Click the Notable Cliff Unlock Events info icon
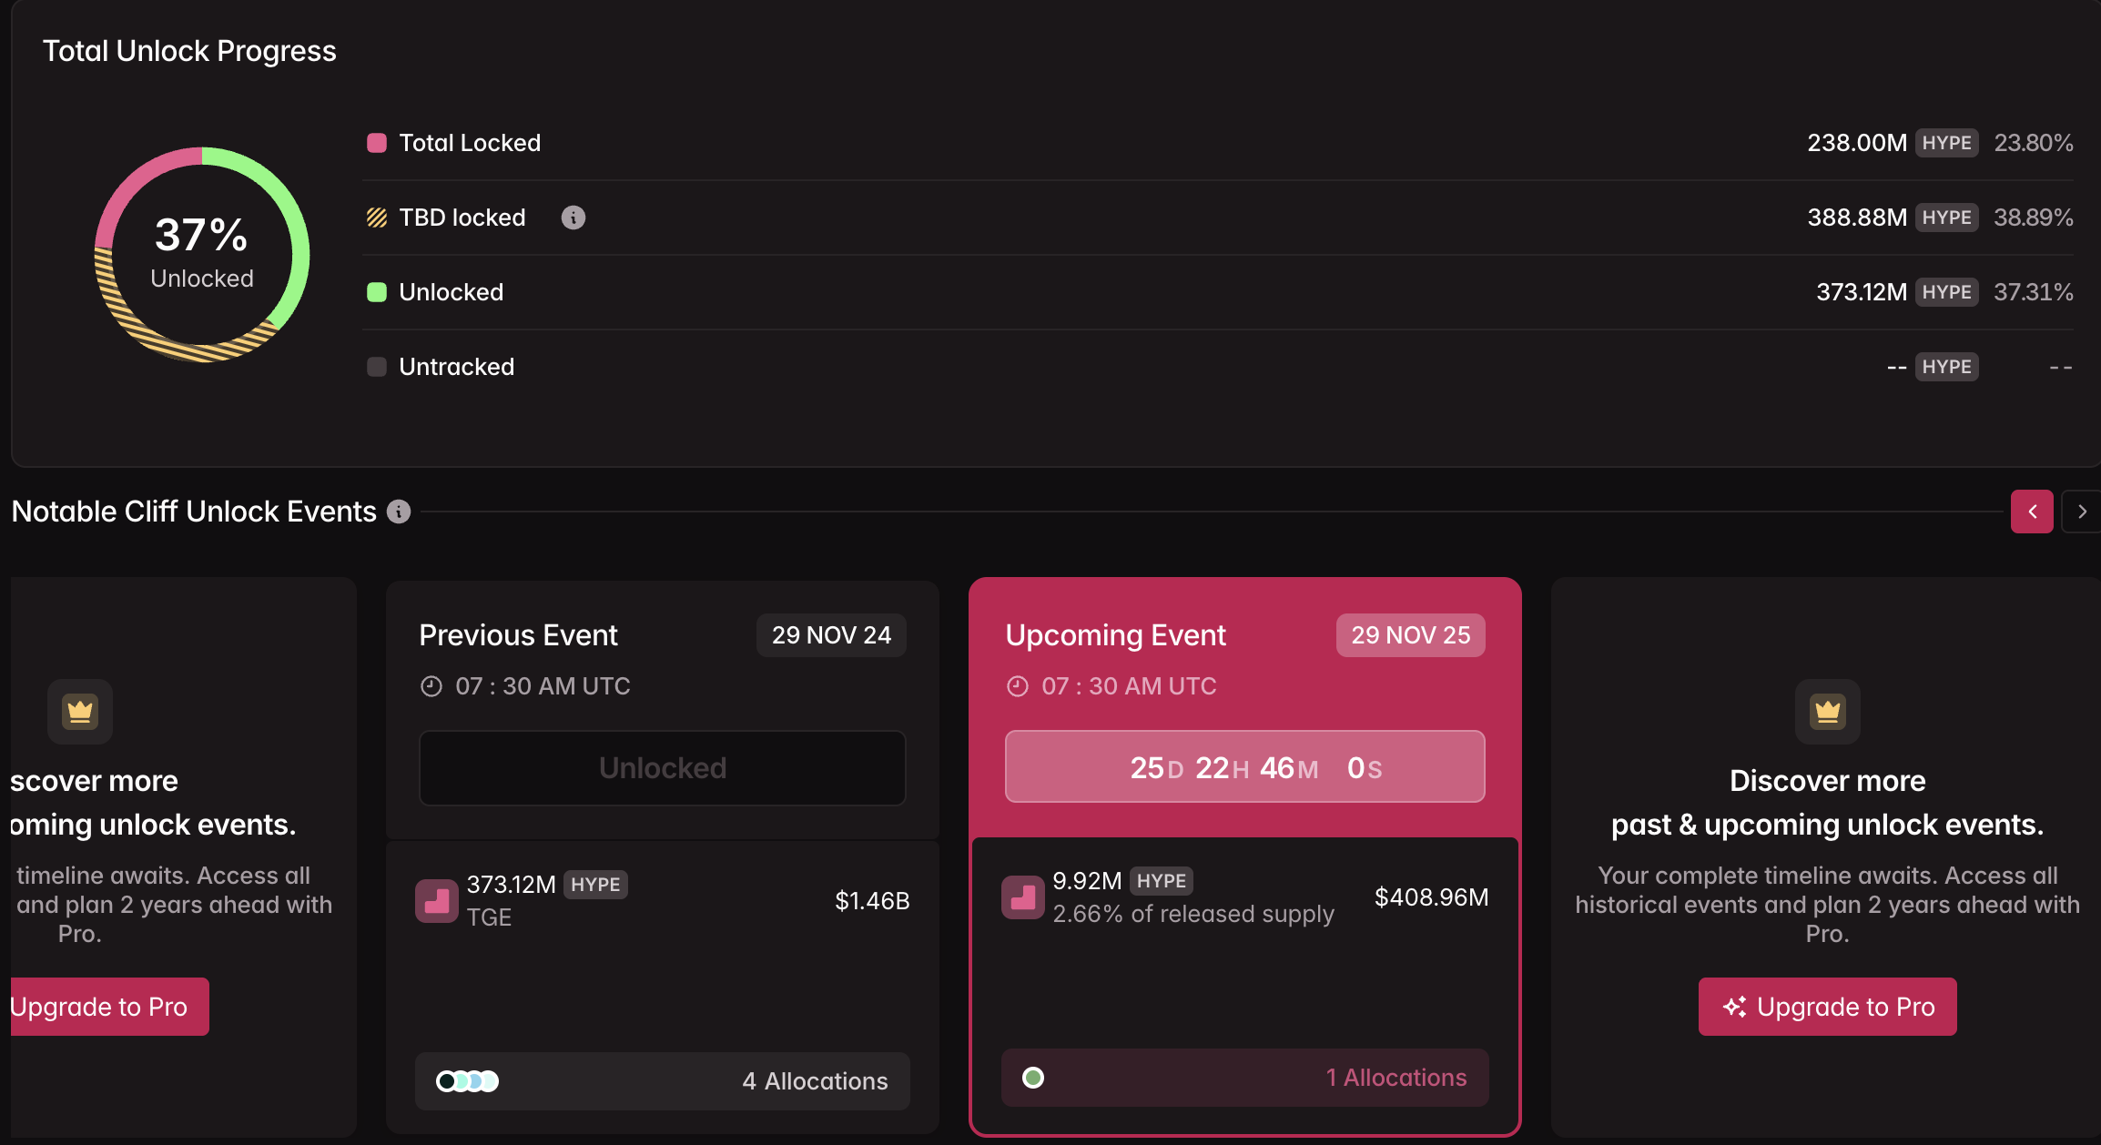The width and height of the screenshot is (2101, 1145). point(398,511)
